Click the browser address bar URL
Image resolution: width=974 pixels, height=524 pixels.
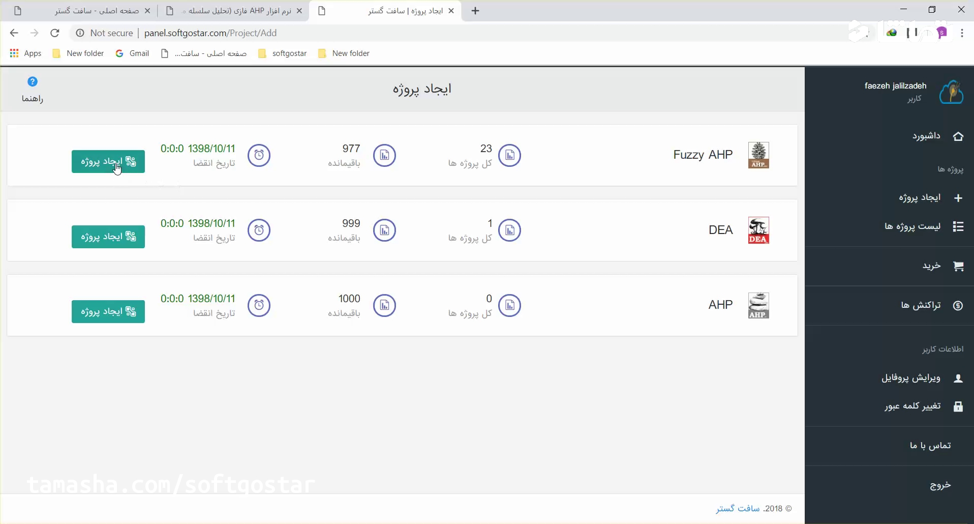point(210,33)
